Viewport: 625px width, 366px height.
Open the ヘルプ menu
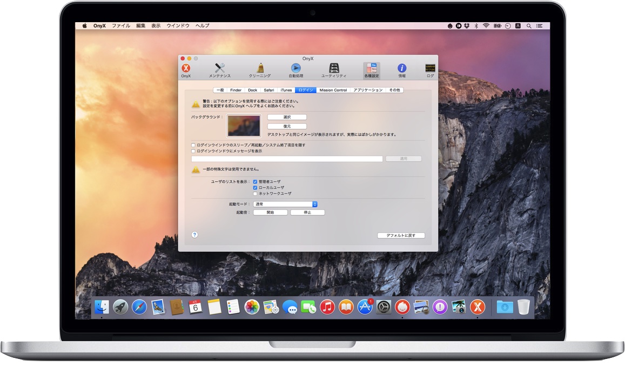click(202, 25)
